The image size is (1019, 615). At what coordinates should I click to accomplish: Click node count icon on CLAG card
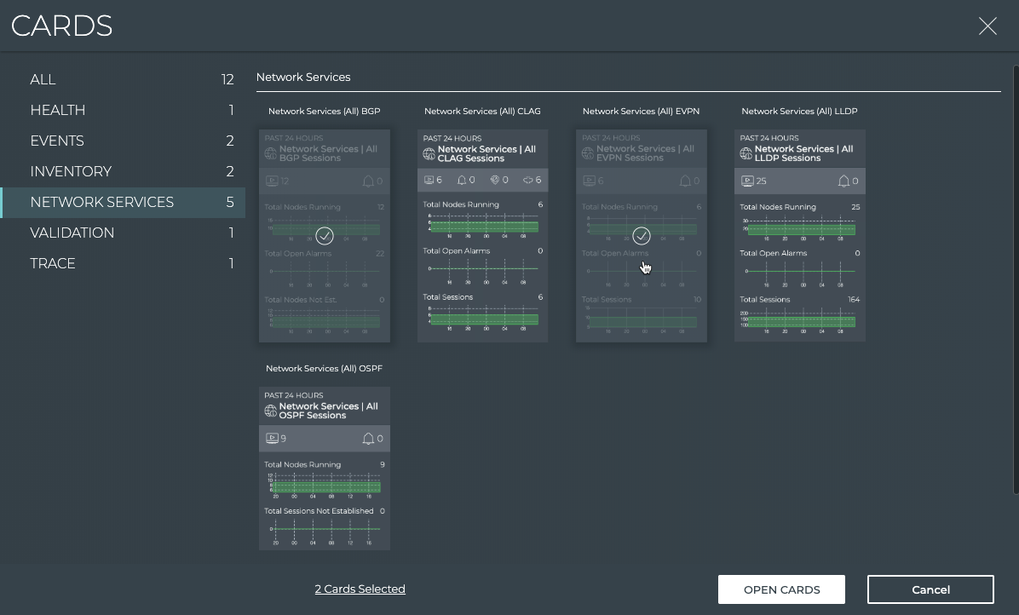tap(429, 181)
